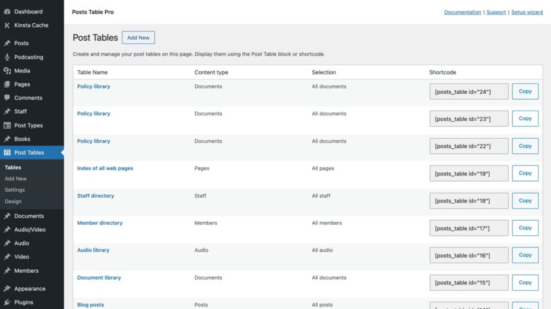Select the Add New submenu item

click(x=15, y=179)
